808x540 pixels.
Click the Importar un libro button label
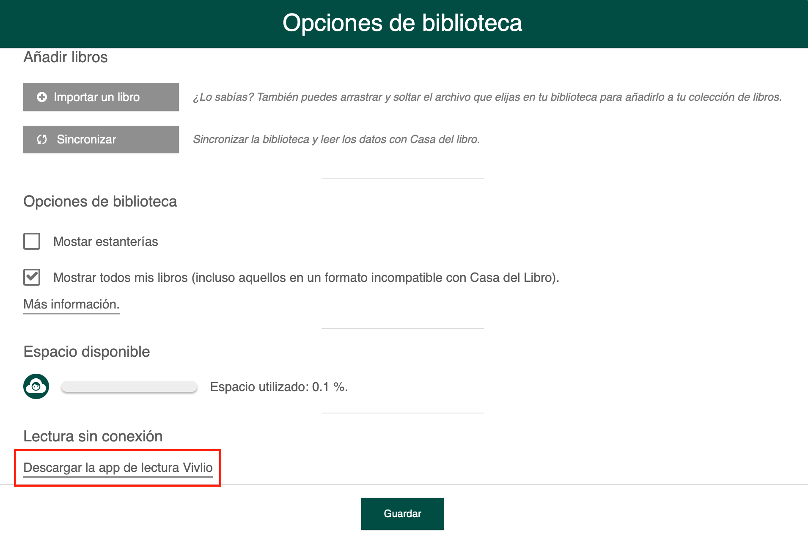96,97
